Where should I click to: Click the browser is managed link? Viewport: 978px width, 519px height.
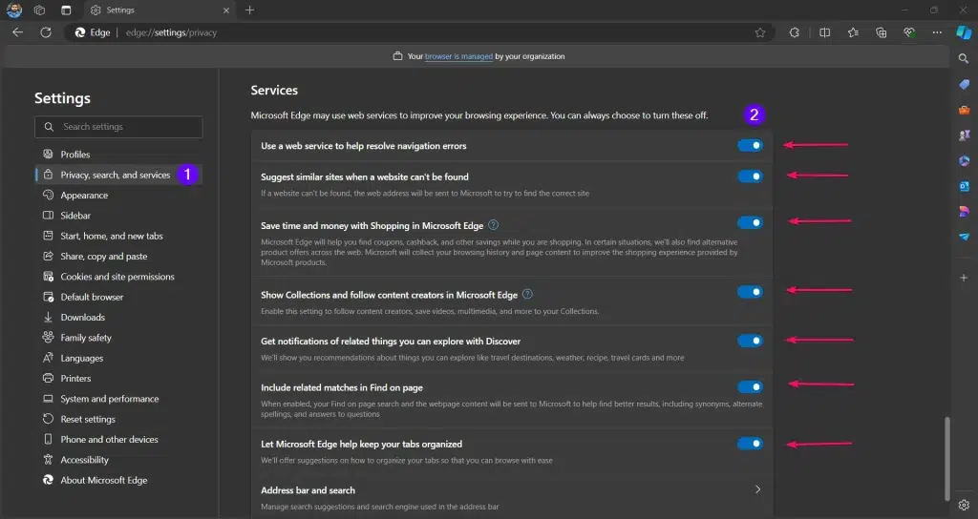click(x=458, y=56)
